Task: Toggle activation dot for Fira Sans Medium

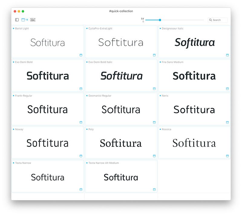Action: tap(160, 62)
